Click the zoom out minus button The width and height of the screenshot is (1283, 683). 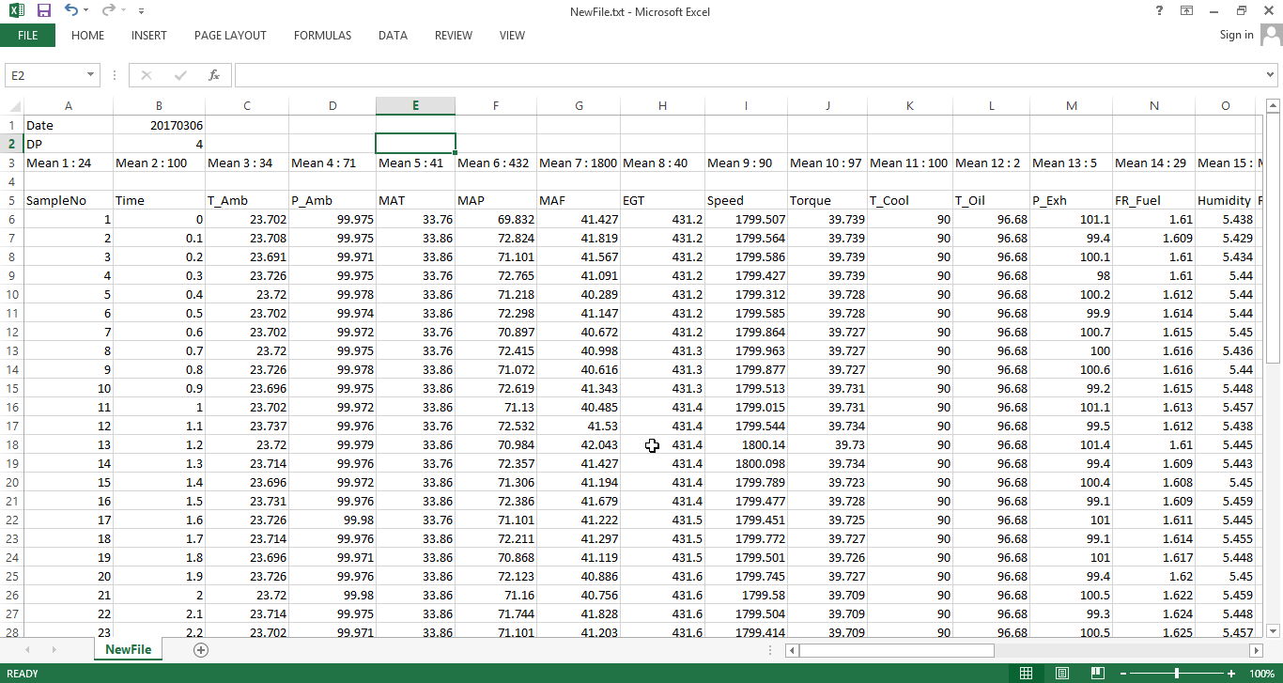pyautogui.click(x=1122, y=674)
